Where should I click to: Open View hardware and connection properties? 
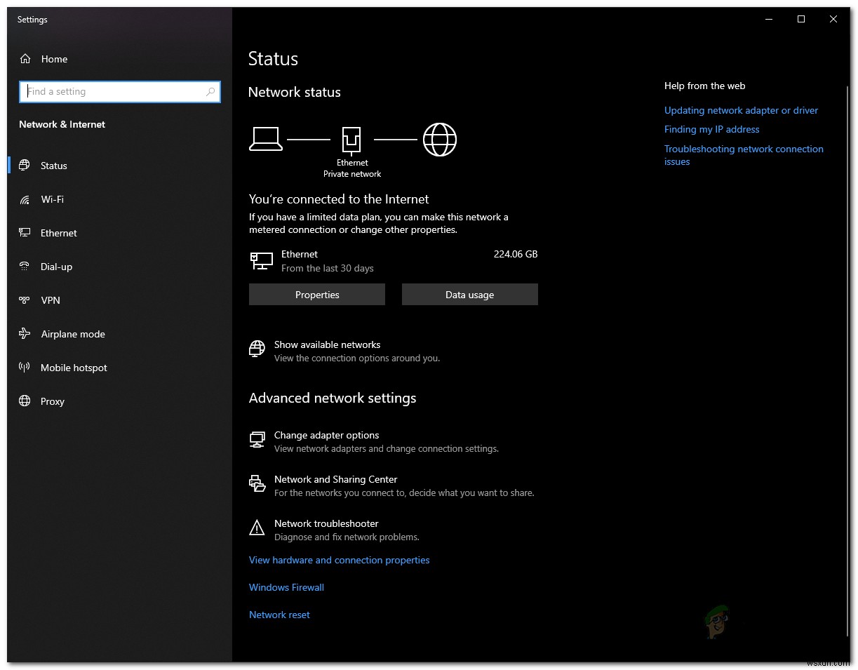(339, 560)
